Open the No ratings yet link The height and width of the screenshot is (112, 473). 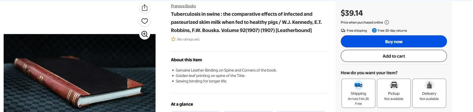point(188,39)
